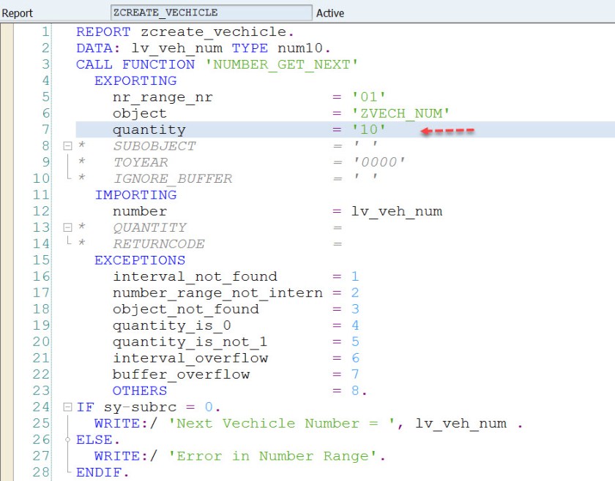Click the '0000' TOYEAR value
This screenshot has height=481, width=615.
[379, 162]
